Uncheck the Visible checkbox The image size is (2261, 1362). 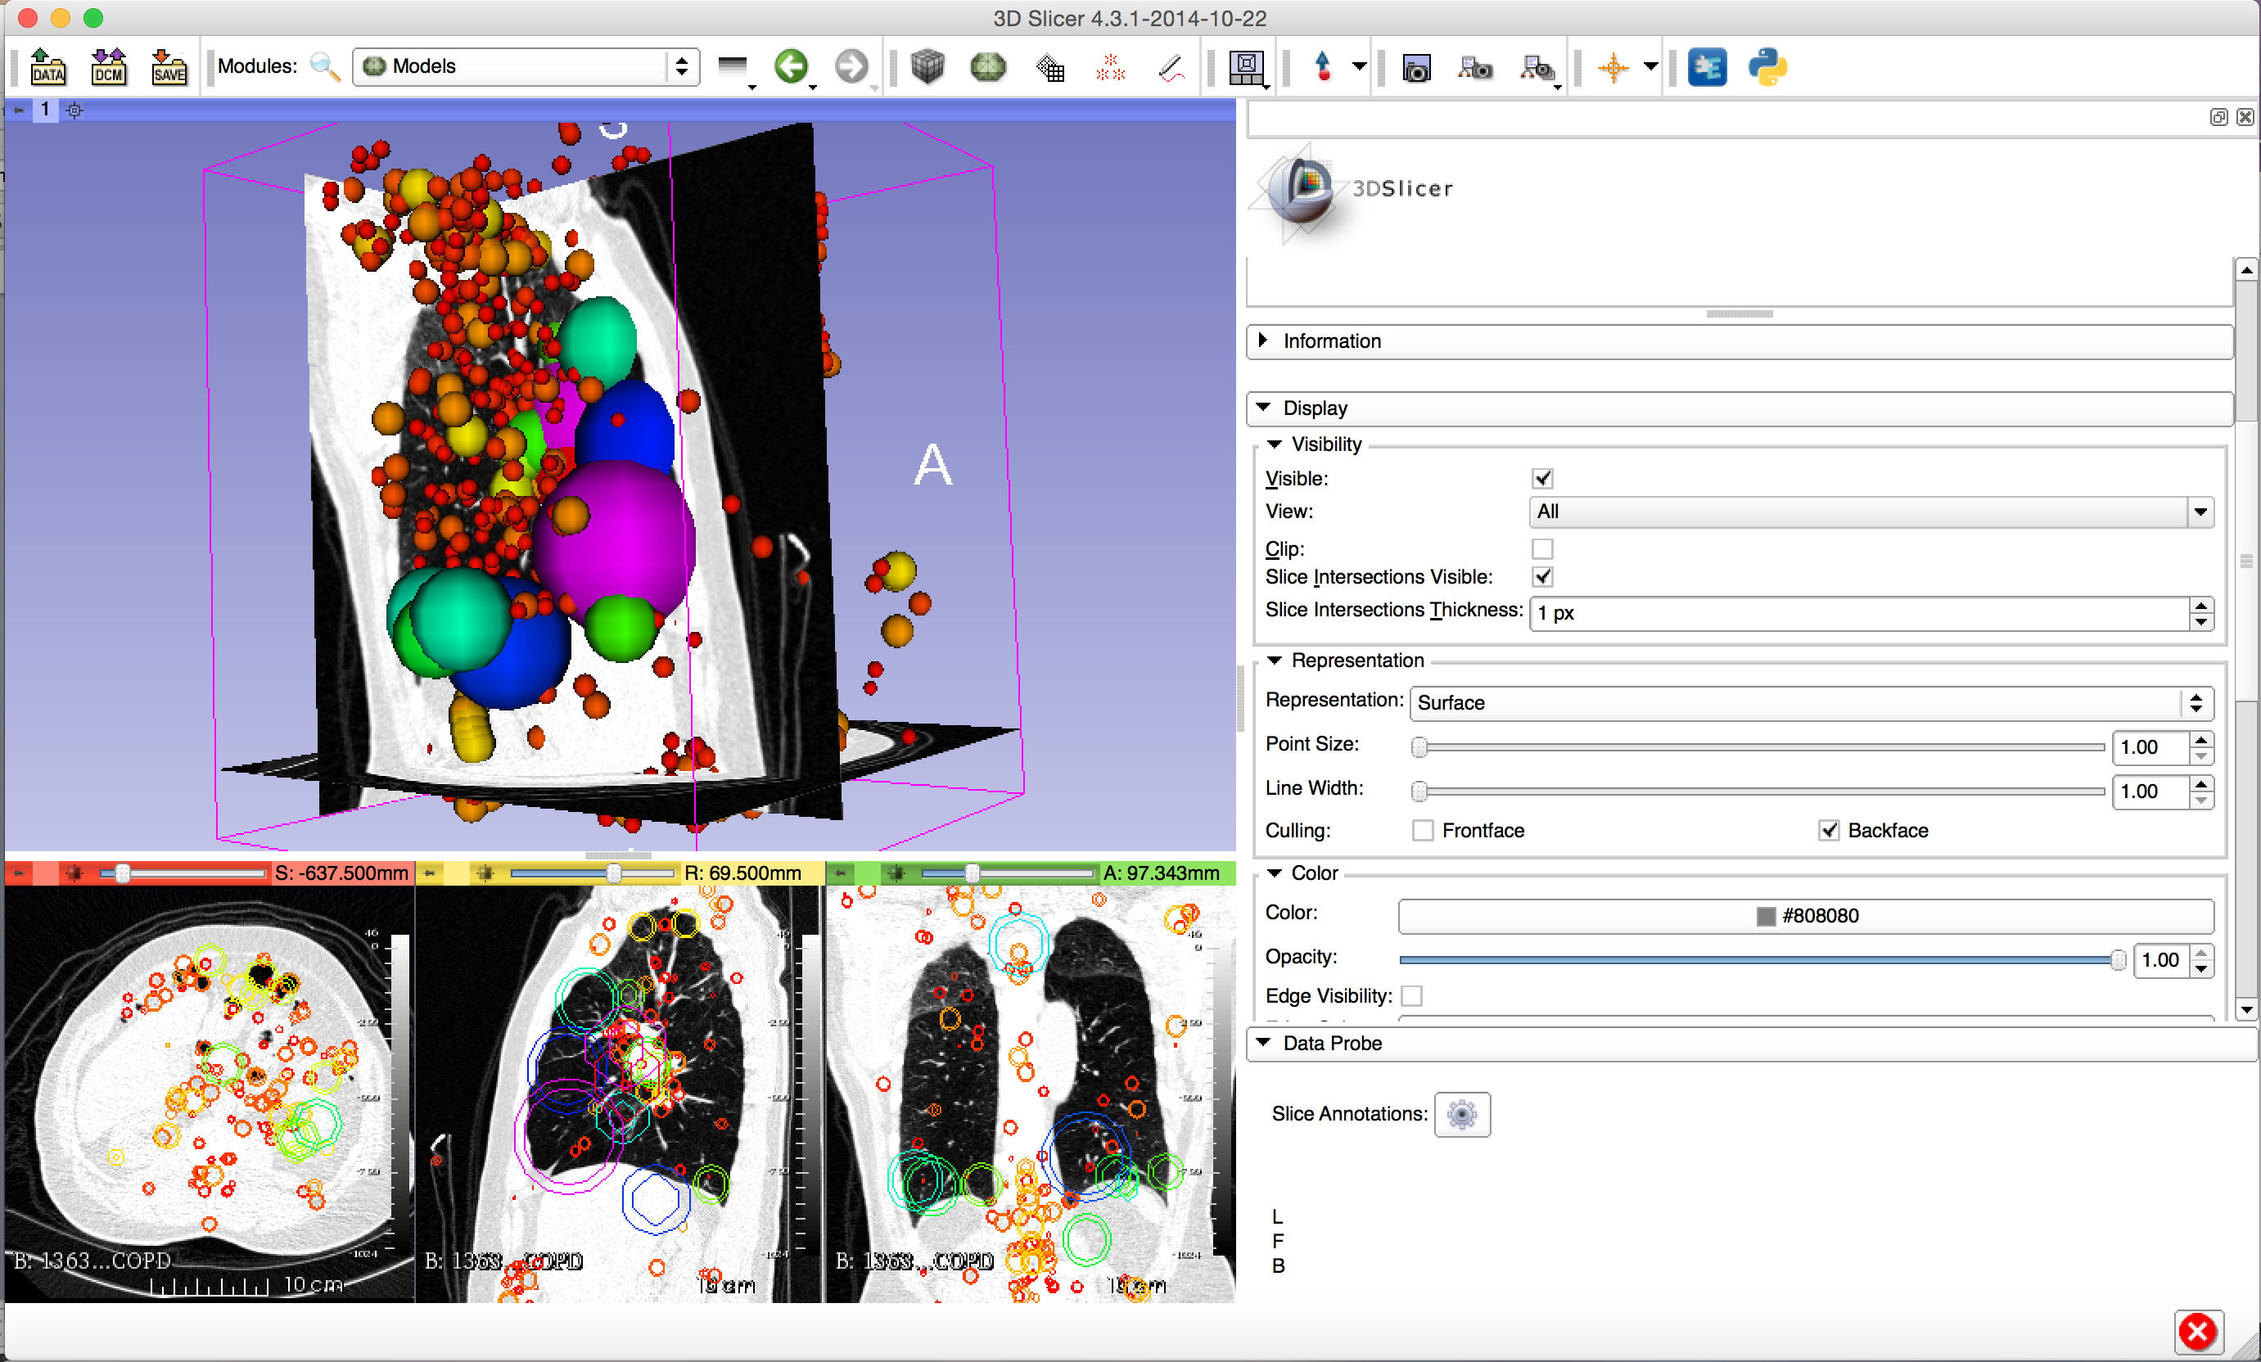pos(1542,478)
